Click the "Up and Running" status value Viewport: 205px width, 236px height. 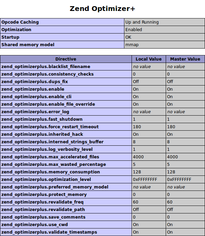(142, 22)
